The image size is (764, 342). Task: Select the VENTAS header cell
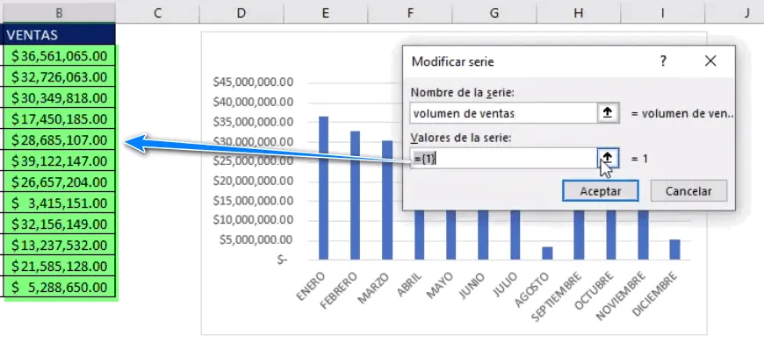coord(59,34)
